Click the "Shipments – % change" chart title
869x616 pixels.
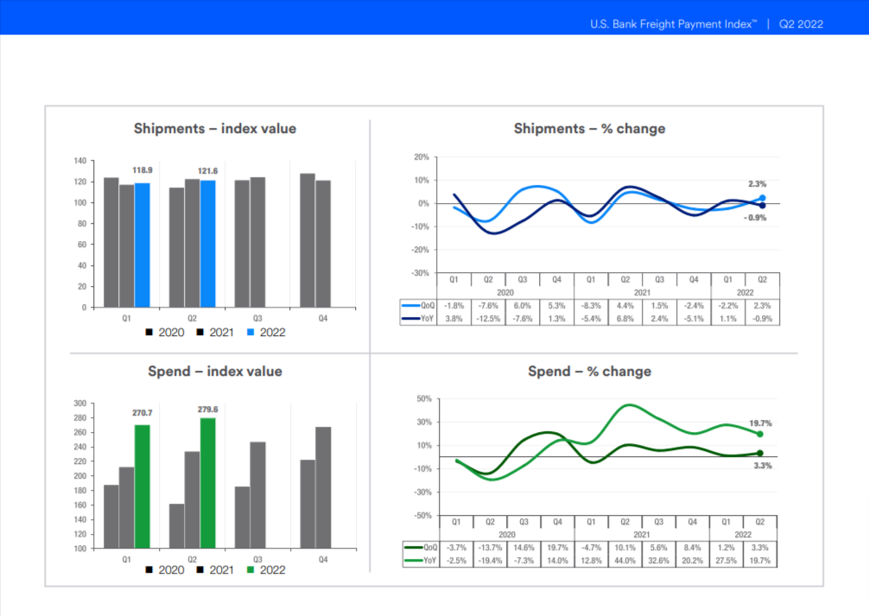(x=589, y=129)
